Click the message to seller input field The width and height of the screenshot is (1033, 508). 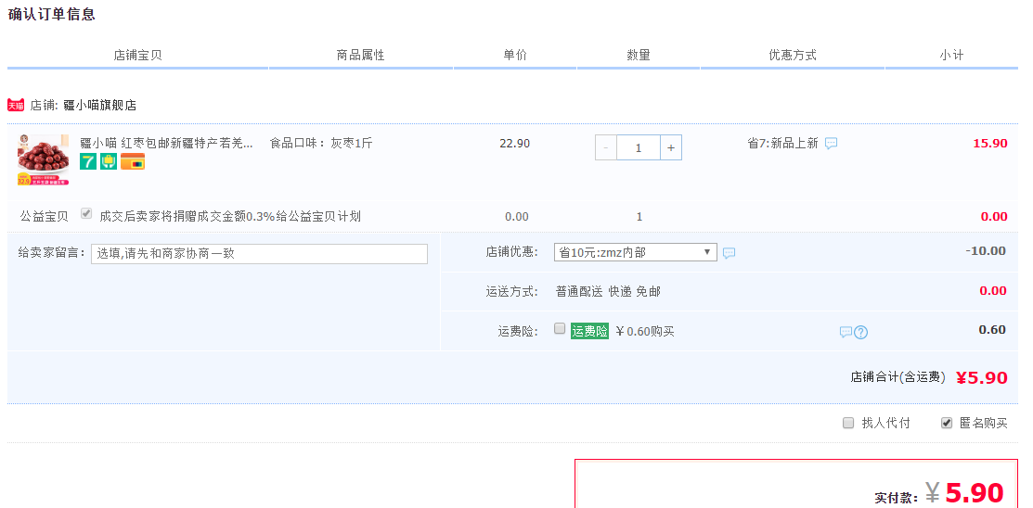(260, 254)
